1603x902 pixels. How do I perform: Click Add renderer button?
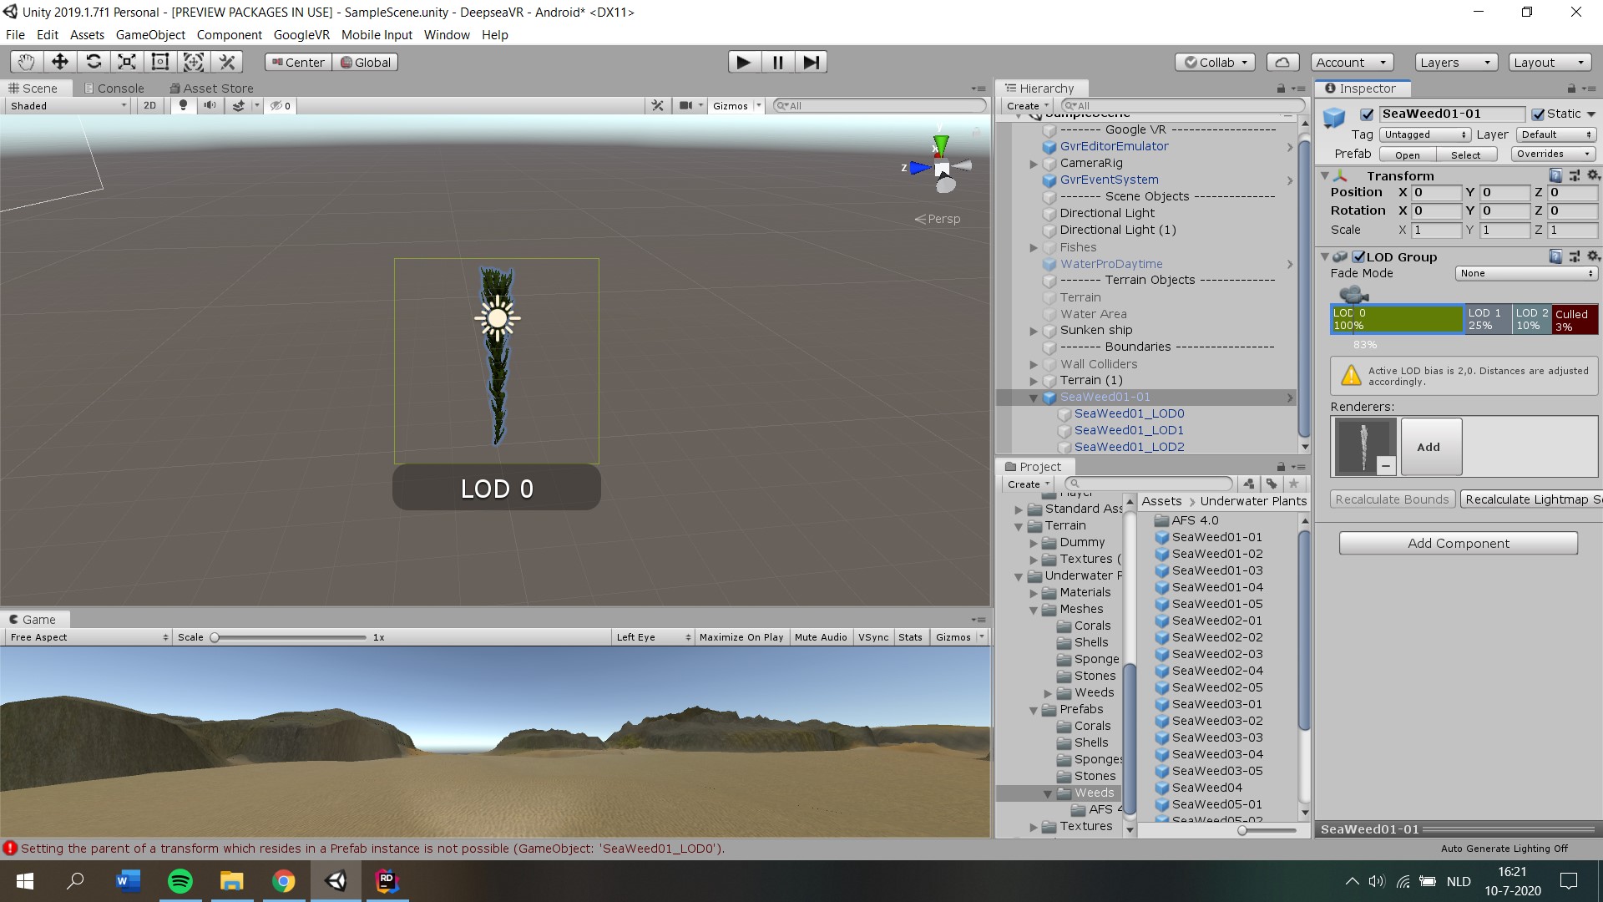(x=1431, y=447)
